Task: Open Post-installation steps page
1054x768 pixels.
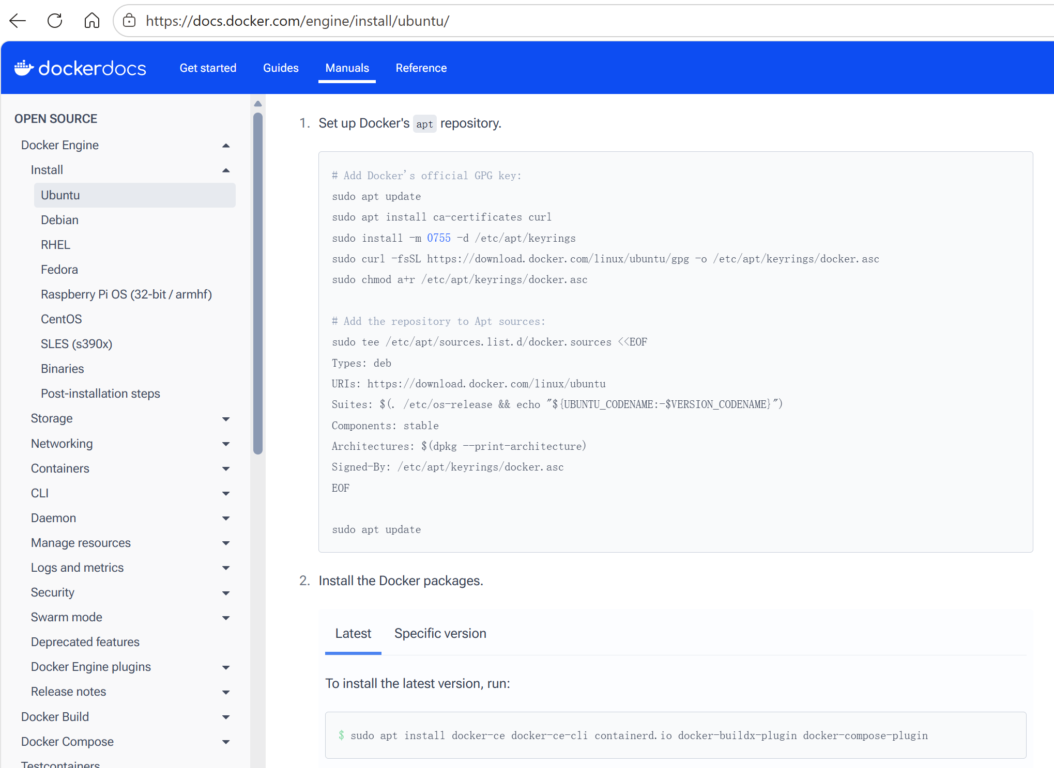Action: click(100, 394)
